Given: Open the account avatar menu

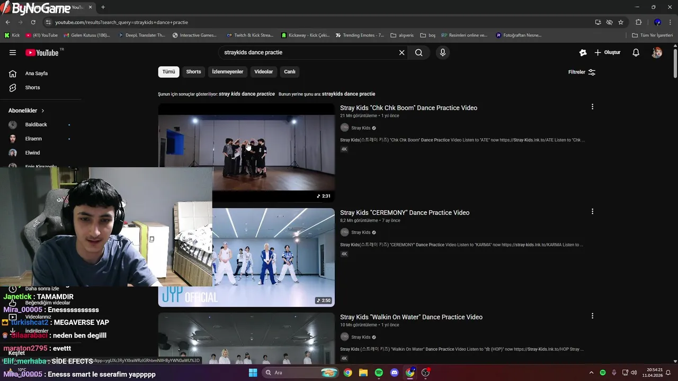Looking at the screenshot, I should (657, 52).
